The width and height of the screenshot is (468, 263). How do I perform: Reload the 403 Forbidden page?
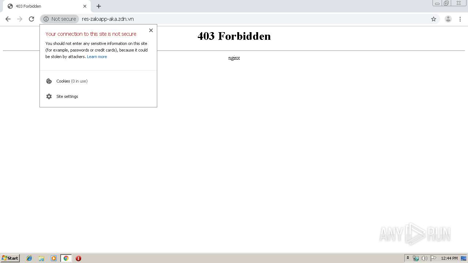click(x=31, y=19)
